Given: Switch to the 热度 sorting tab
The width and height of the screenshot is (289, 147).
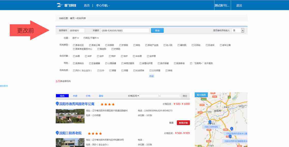Looking at the screenshot, I should [x=75, y=96].
